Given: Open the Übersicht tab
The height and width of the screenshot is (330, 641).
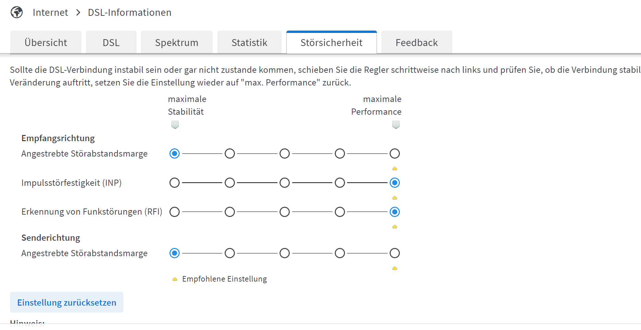Looking at the screenshot, I should (x=46, y=42).
